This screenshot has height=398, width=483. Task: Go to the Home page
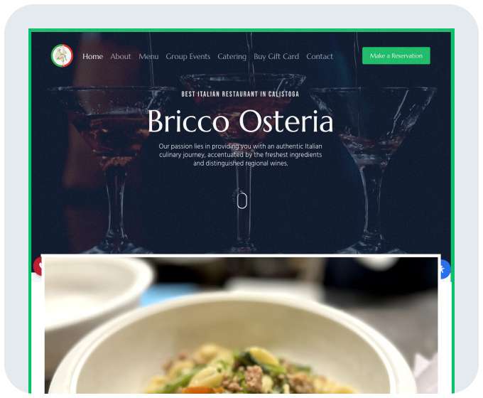[x=92, y=56]
